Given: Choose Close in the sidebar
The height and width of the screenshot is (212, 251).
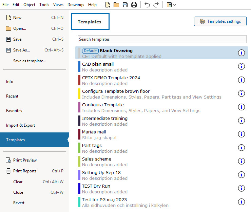Looking at the screenshot, I should click(35, 192).
